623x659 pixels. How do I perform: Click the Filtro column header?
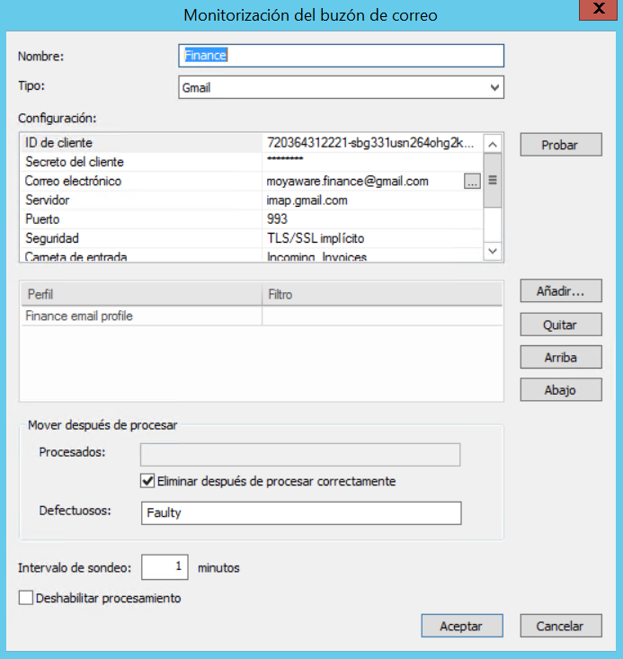pyautogui.click(x=382, y=294)
